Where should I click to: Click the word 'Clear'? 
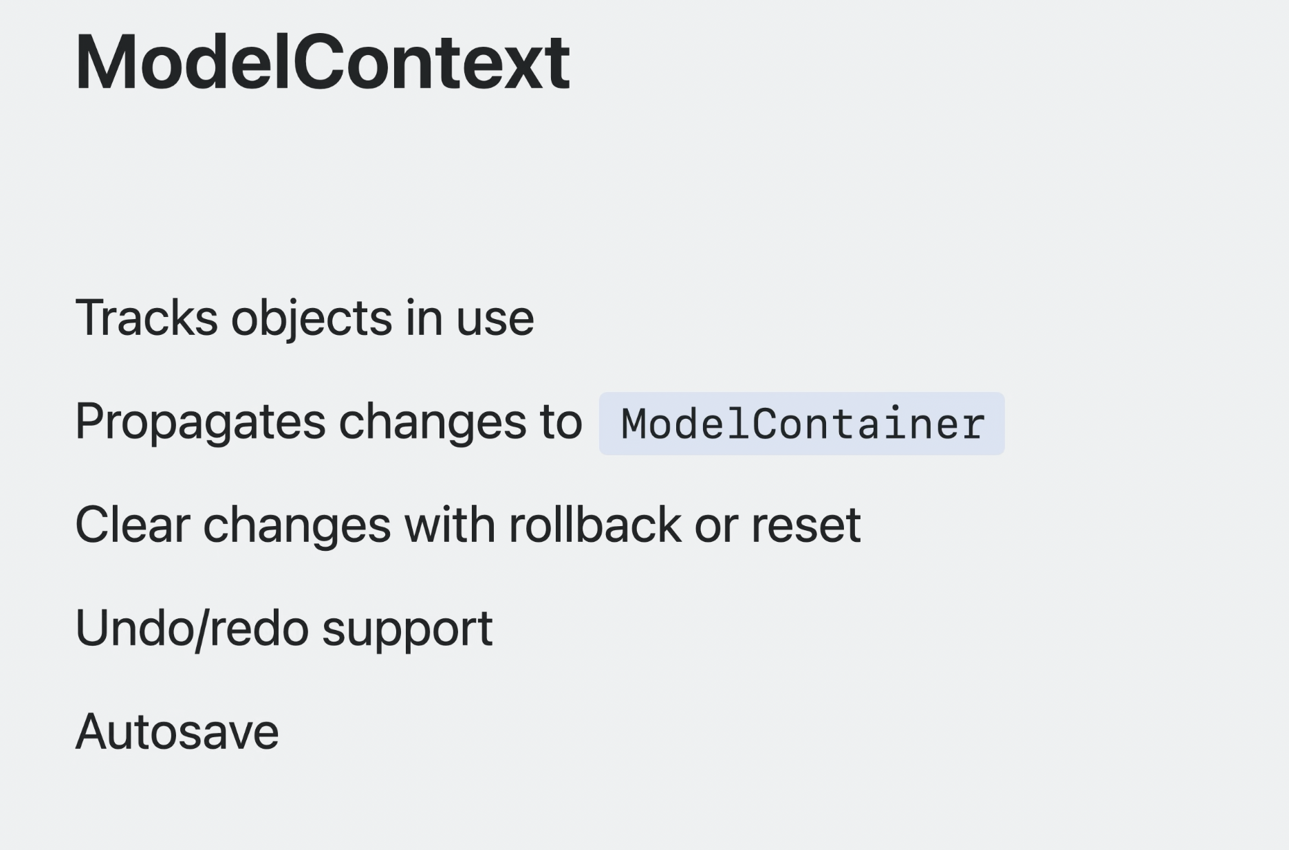coord(132,525)
